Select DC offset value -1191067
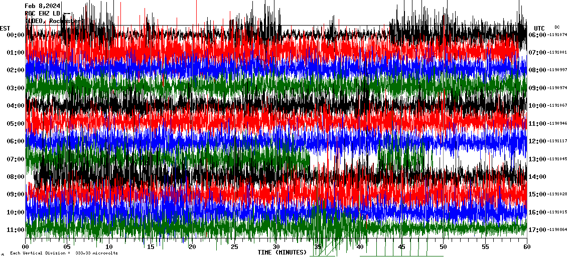This screenshot has height=260, width=567. click(x=557, y=105)
